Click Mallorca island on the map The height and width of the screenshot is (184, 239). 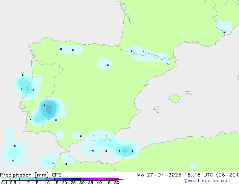(x=175, y=98)
